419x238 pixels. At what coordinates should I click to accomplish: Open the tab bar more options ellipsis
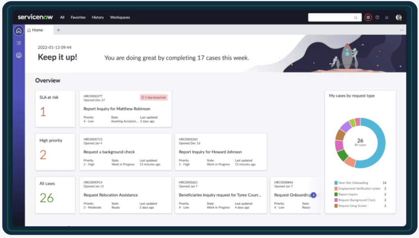pos(402,30)
